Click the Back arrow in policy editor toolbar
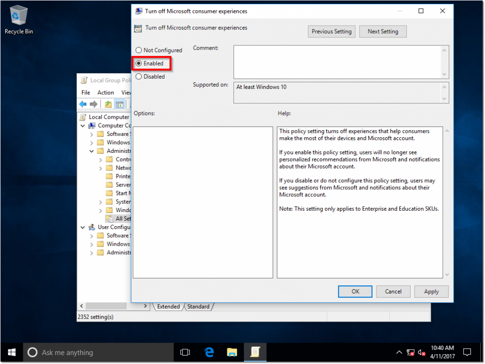485x364 pixels. 83,104
